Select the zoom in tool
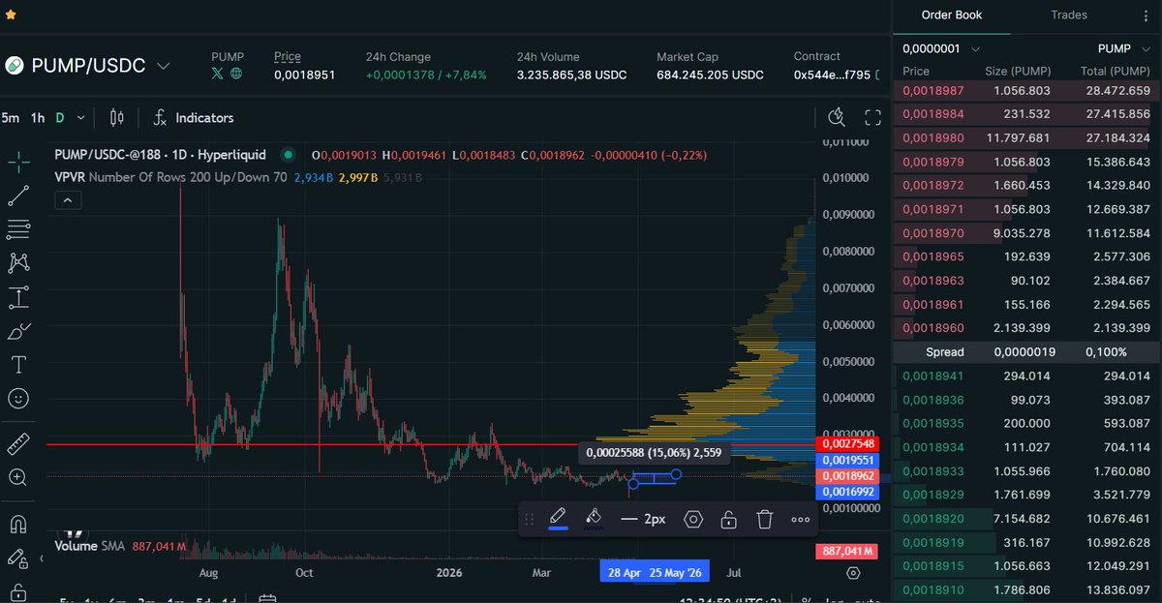The width and height of the screenshot is (1162, 603). click(x=18, y=477)
